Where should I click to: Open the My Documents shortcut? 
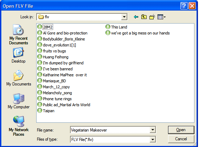(x=19, y=78)
